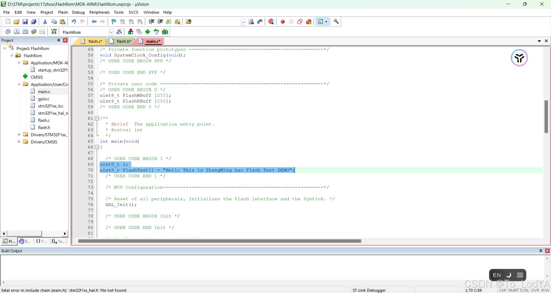Open the window layout dropdown arrow
This screenshot has width=551, height=293.
point(326,22)
